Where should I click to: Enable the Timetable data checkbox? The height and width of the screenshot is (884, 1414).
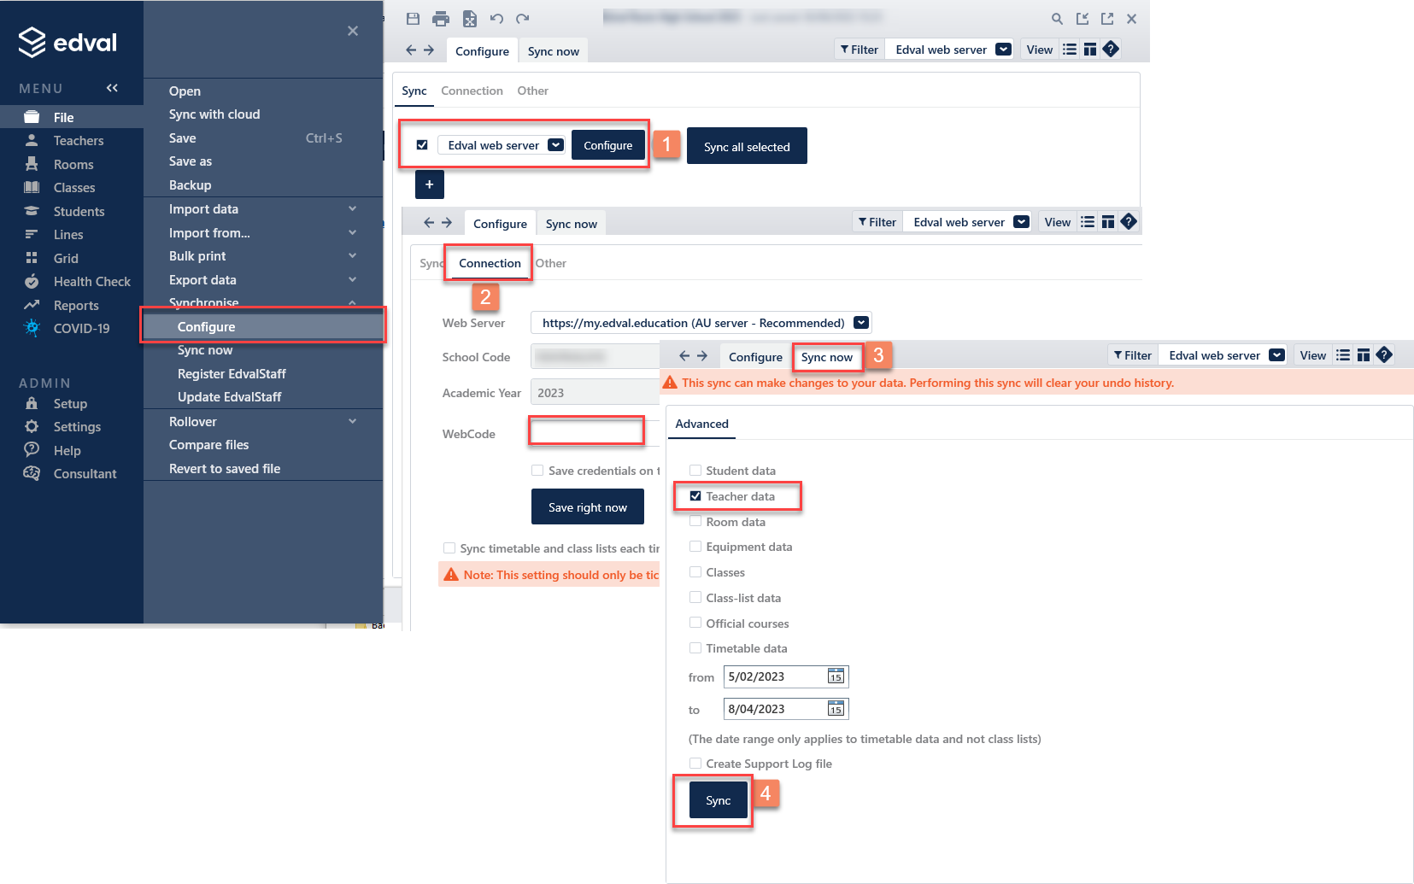(x=695, y=648)
